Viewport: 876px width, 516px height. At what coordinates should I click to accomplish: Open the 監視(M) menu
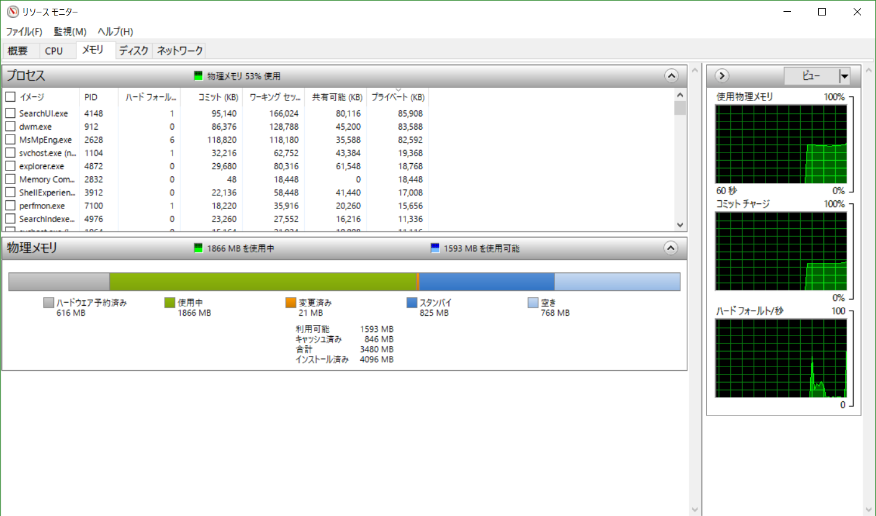(x=70, y=32)
